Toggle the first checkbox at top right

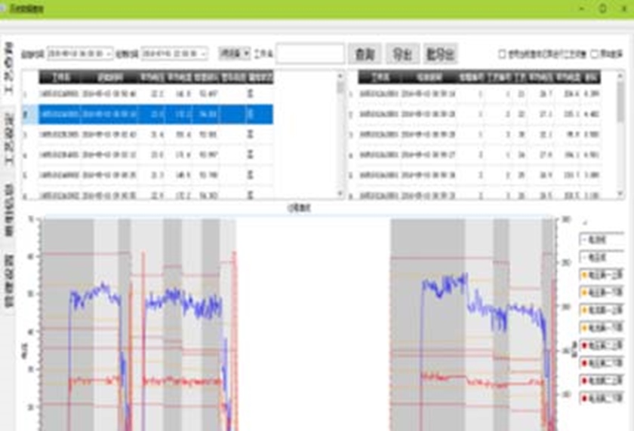pos(503,53)
